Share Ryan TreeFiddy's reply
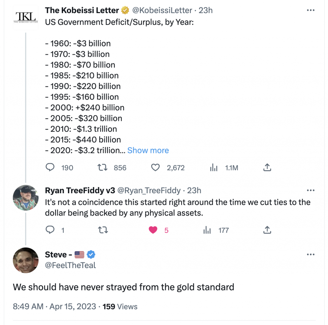The height and width of the screenshot is (325, 328). pos(267,230)
